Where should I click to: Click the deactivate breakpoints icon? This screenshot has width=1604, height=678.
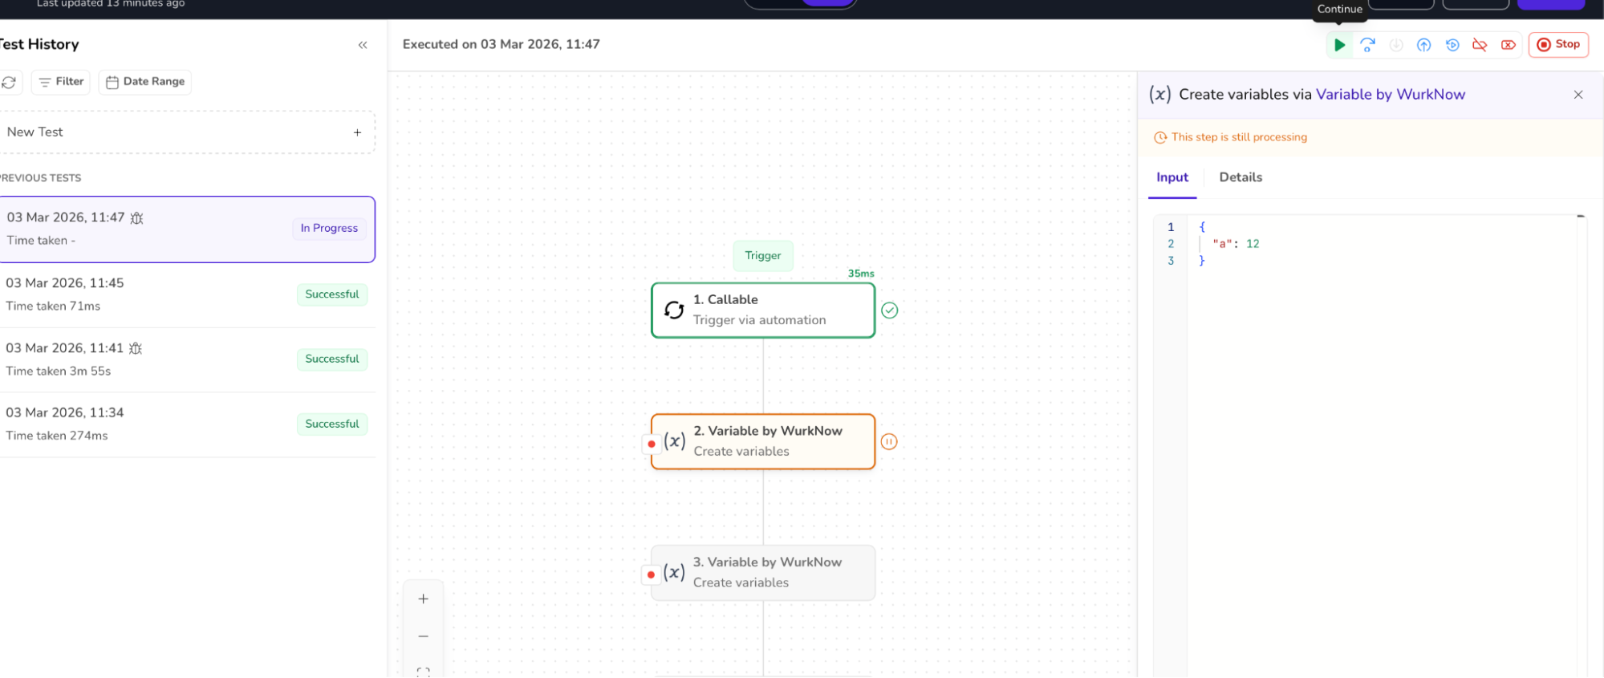pyautogui.click(x=1480, y=45)
